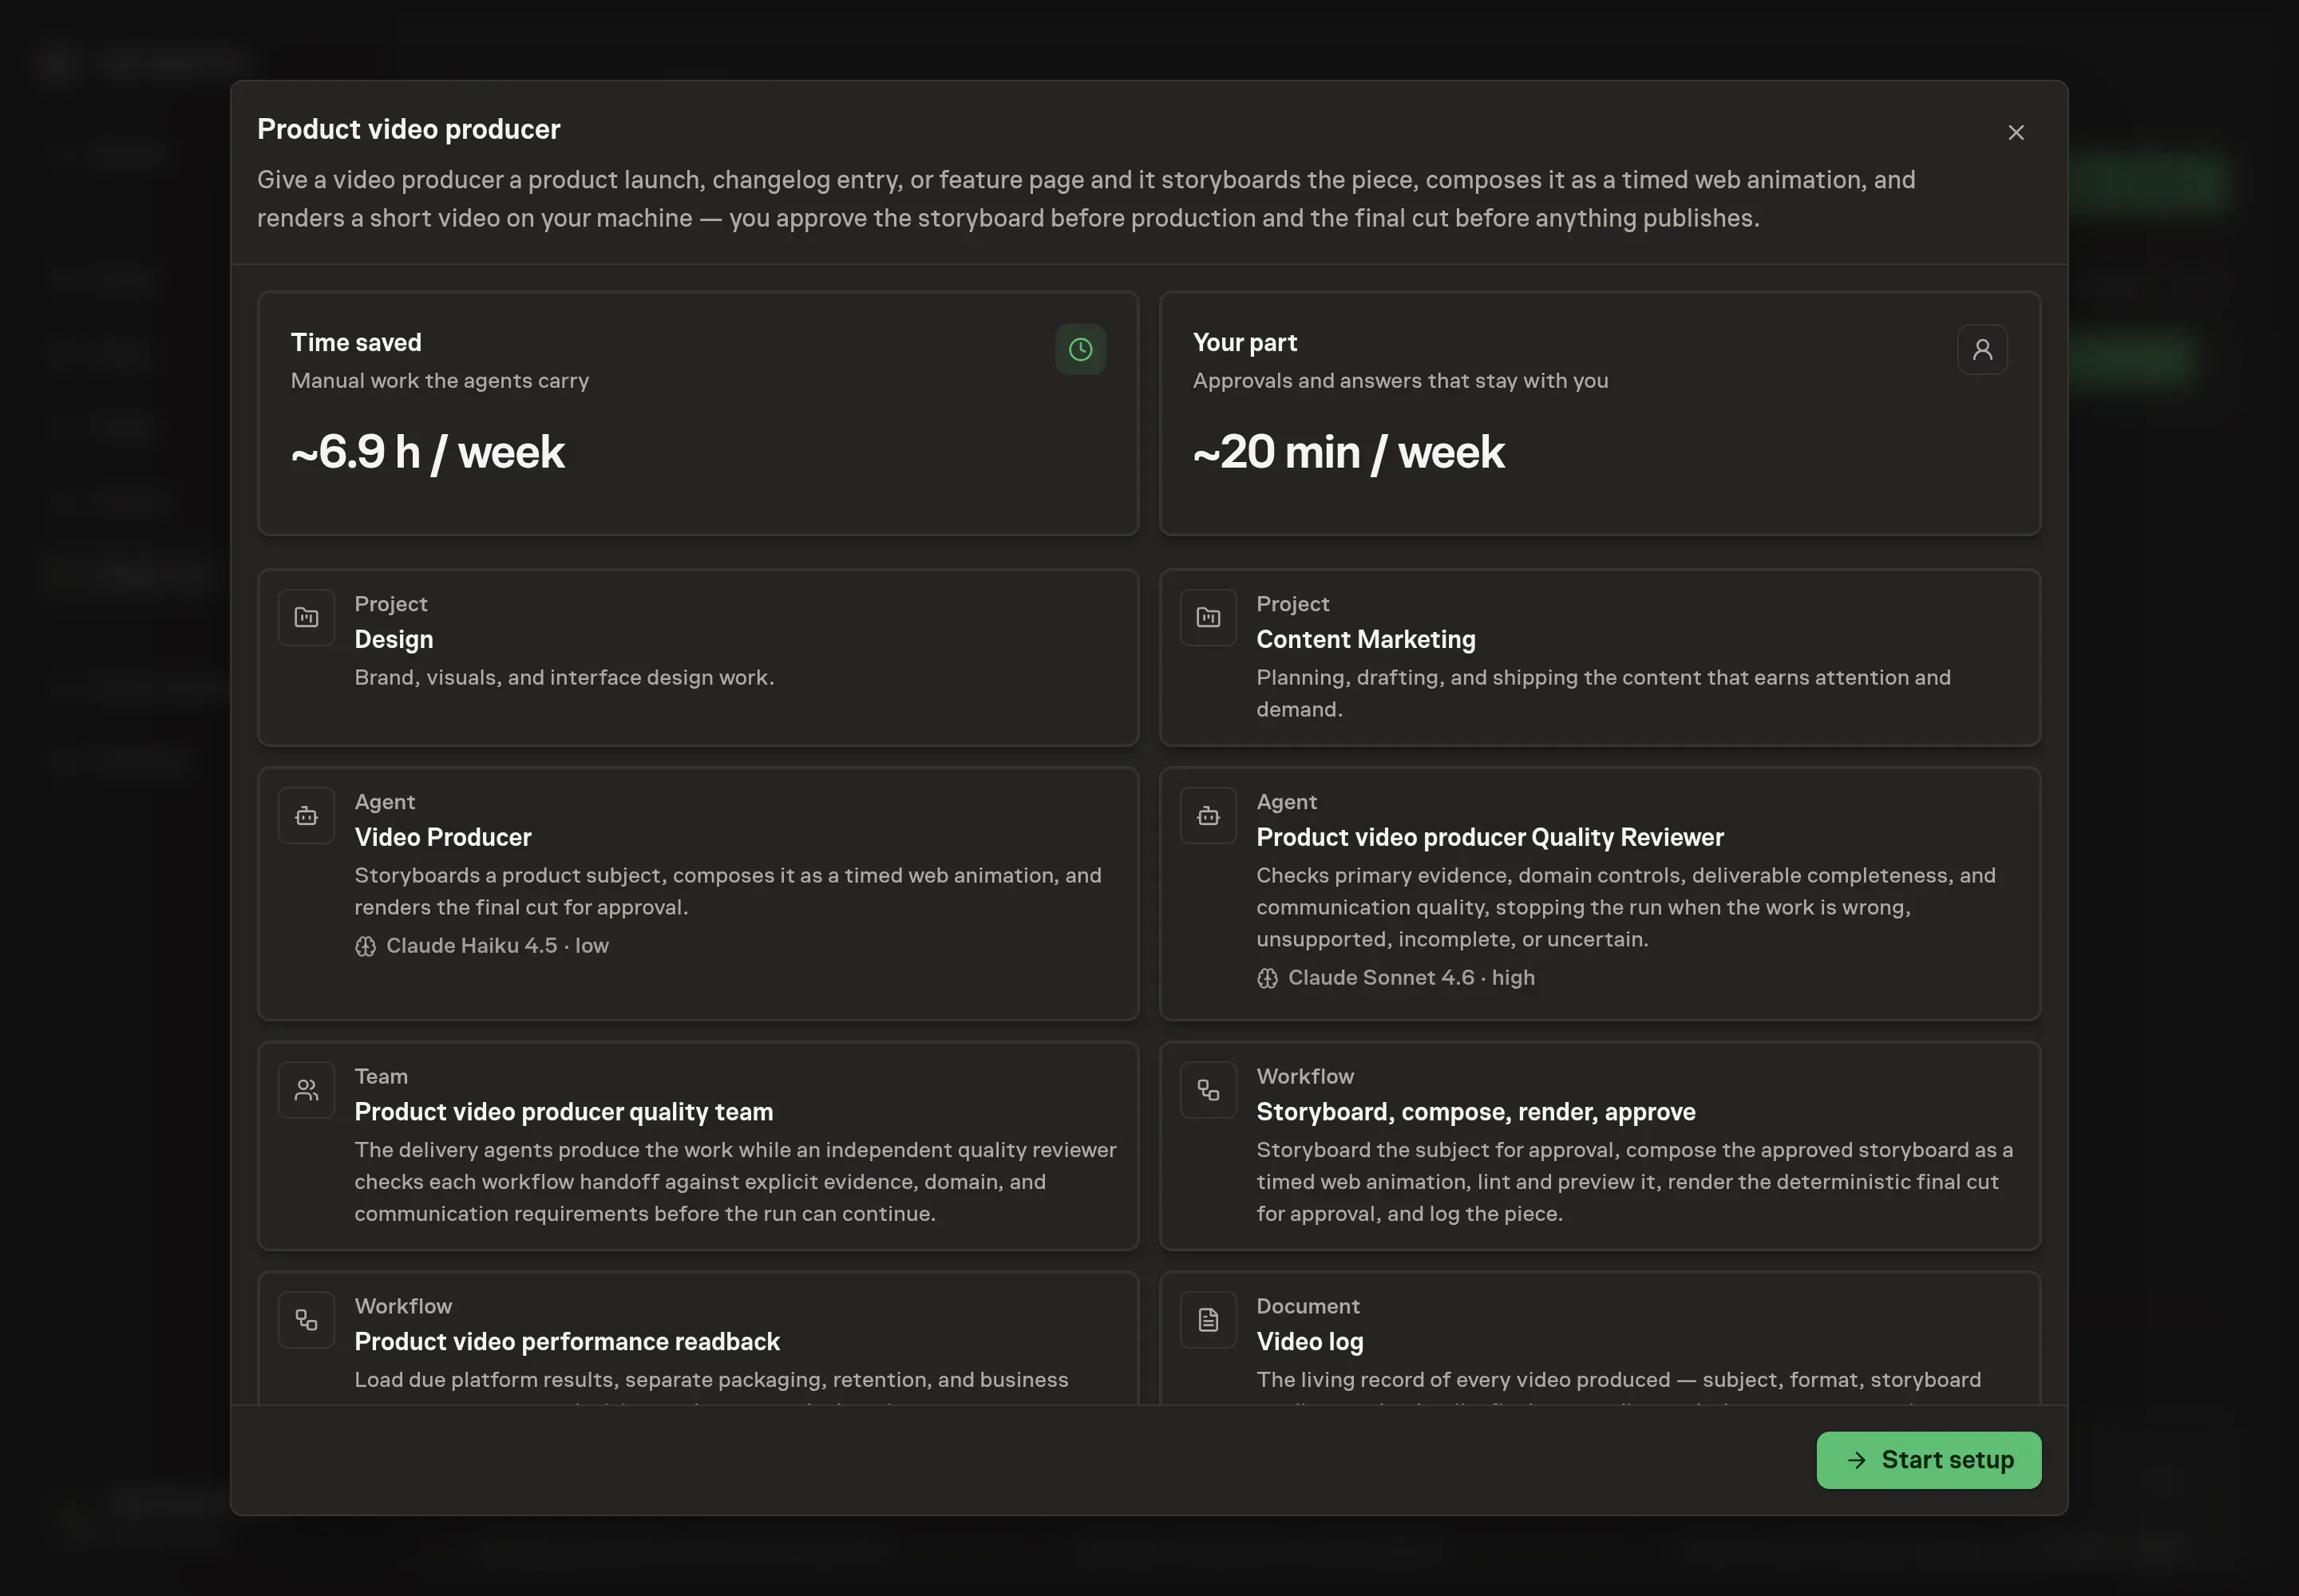Click the document icon beside Video log
The height and width of the screenshot is (1596, 2299).
tap(1209, 1320)
